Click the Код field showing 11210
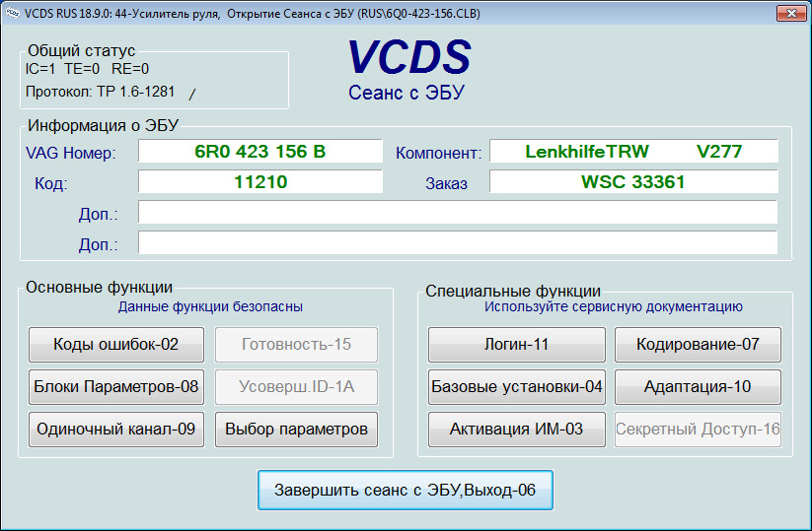The height and width of the screenshot is (531, 812). (259, 182)
